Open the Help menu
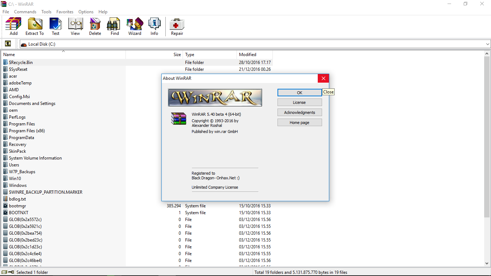The height and width of the screenshot is (276, 491). coord(103,11)
